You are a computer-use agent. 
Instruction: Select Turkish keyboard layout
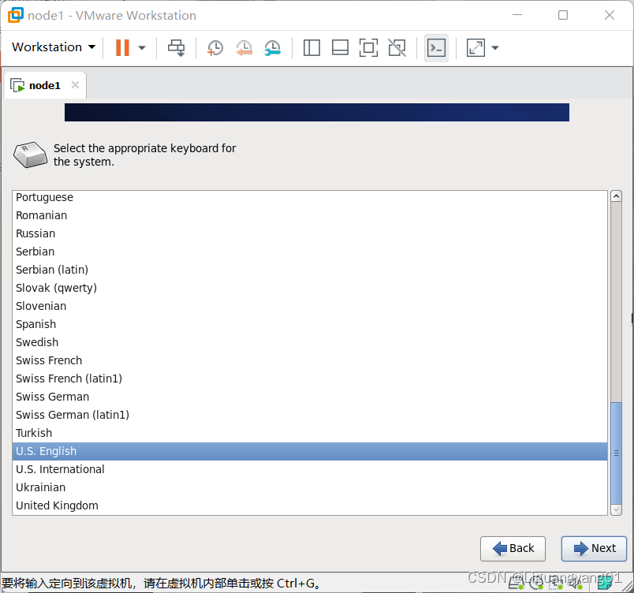tap(310, 433)
